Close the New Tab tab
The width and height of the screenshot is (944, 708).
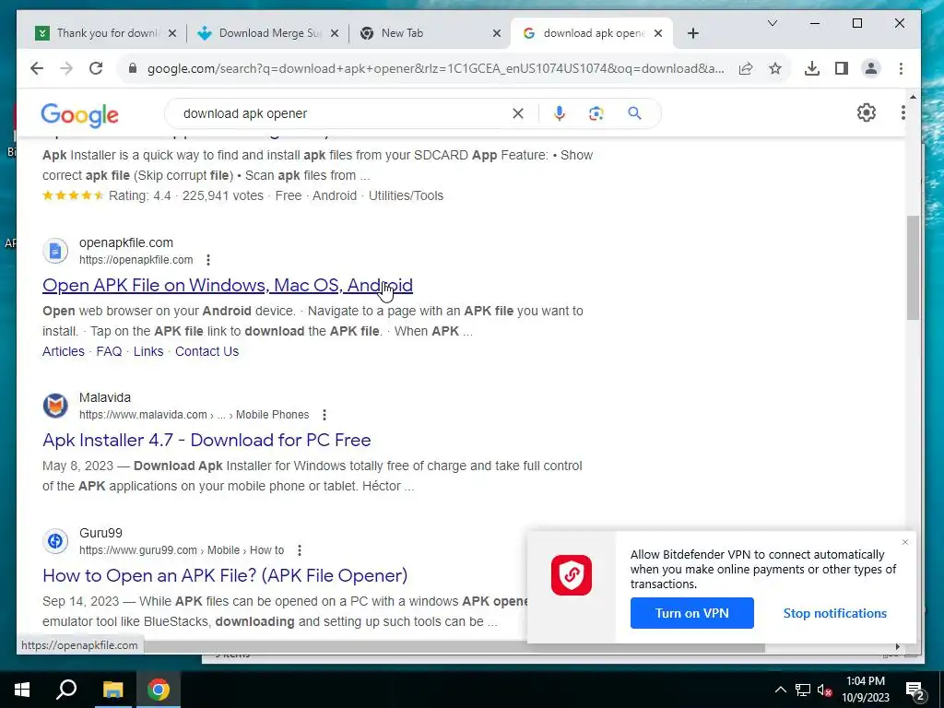pos(497,33)
